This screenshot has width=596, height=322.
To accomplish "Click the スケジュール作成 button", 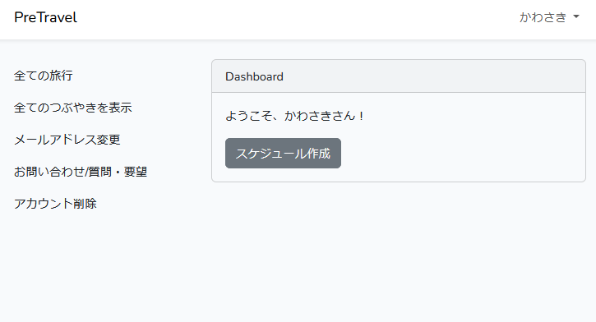I will 283,153.
